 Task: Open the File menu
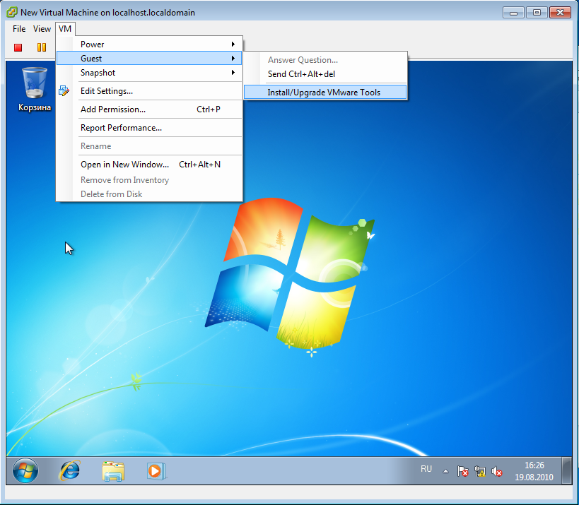[x=19, y=29]
